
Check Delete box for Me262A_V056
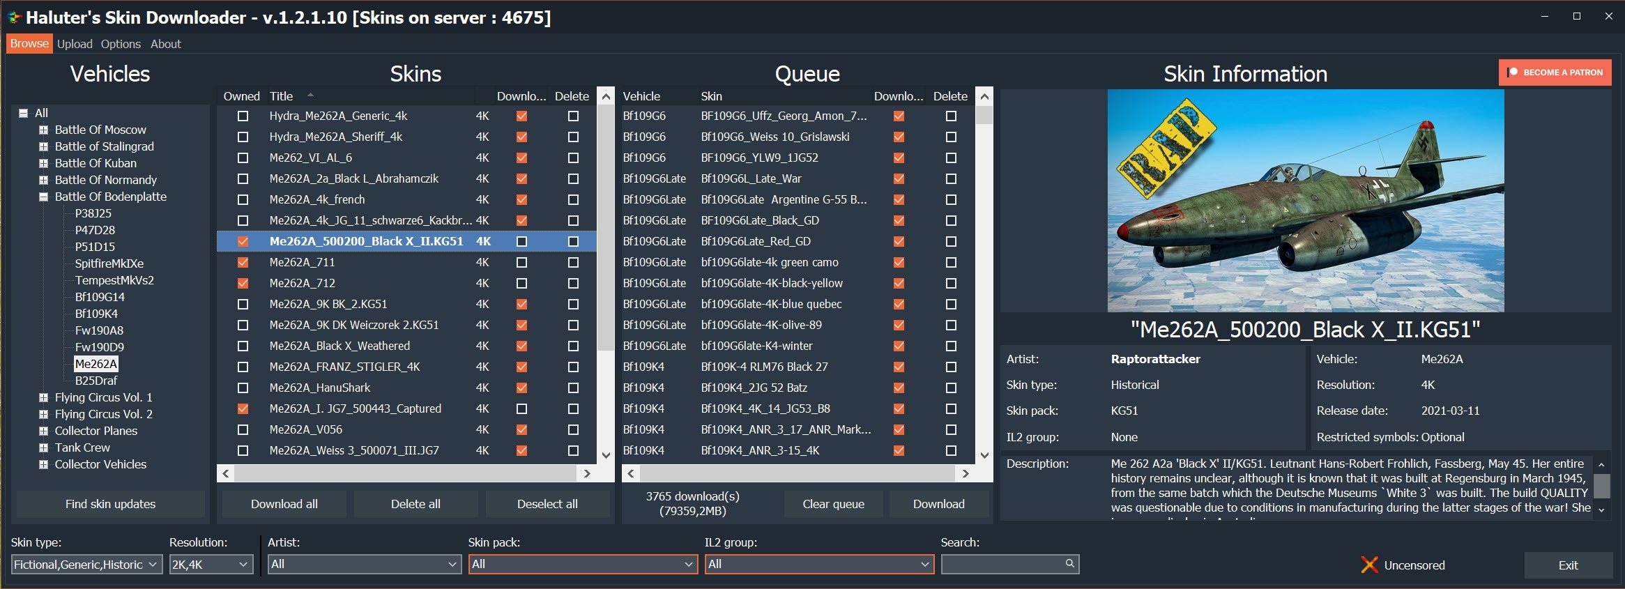pos(573,429)
